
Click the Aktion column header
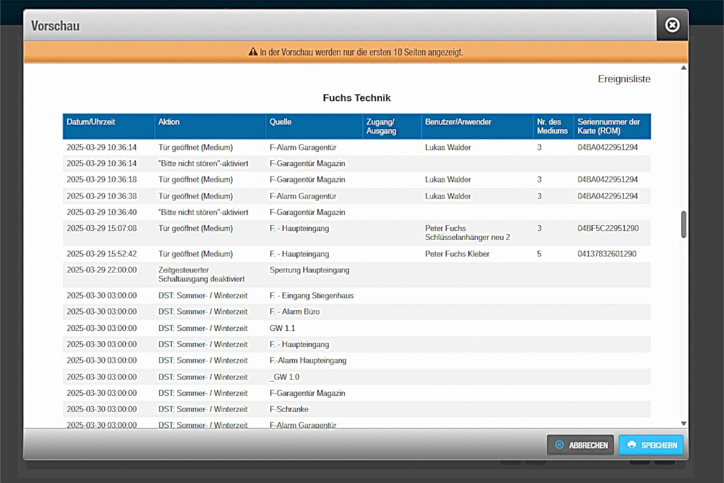169,122
